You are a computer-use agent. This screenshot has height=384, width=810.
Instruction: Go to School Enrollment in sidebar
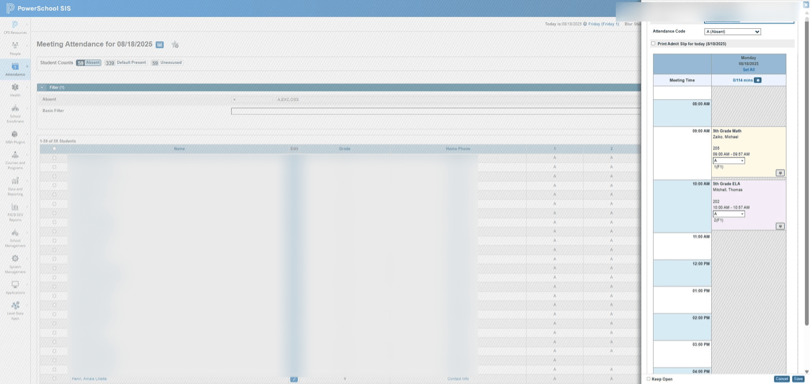15,114
